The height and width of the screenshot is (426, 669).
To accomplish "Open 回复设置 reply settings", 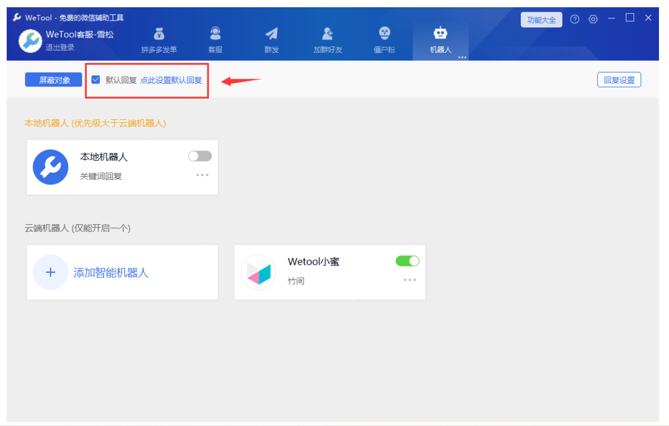I will [x=619, y=80].
